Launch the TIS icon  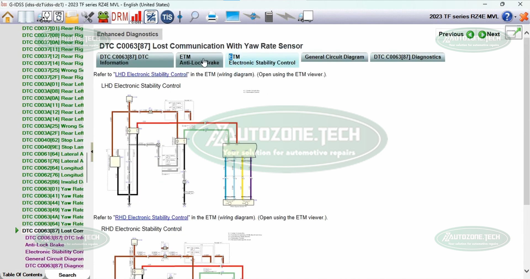(167, 17)
